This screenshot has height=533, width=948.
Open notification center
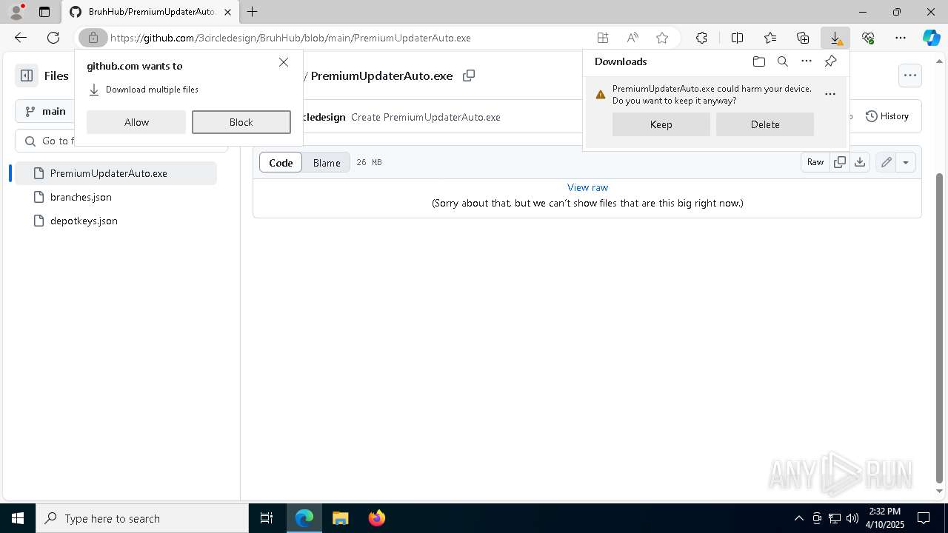924,518
